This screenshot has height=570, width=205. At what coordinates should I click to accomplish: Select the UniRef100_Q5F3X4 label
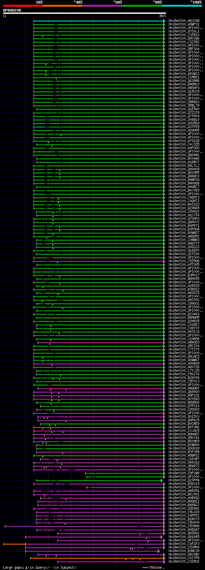[184, 49]
